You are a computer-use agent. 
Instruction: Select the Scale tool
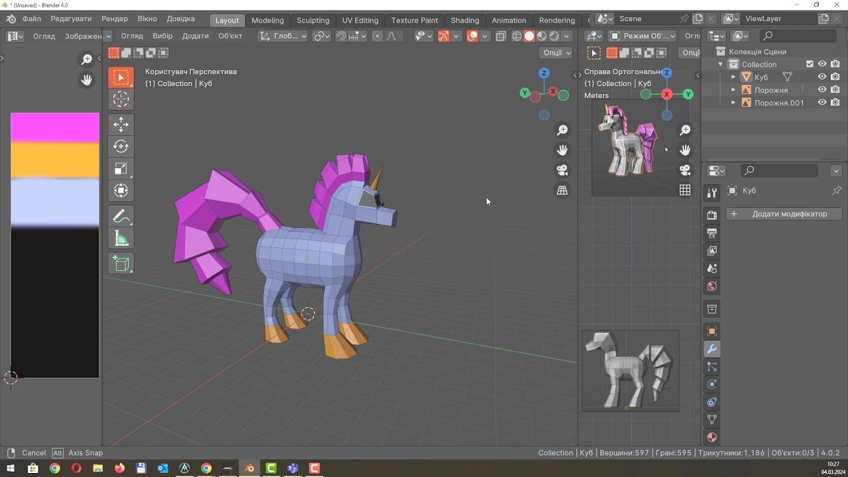(121, 168)
